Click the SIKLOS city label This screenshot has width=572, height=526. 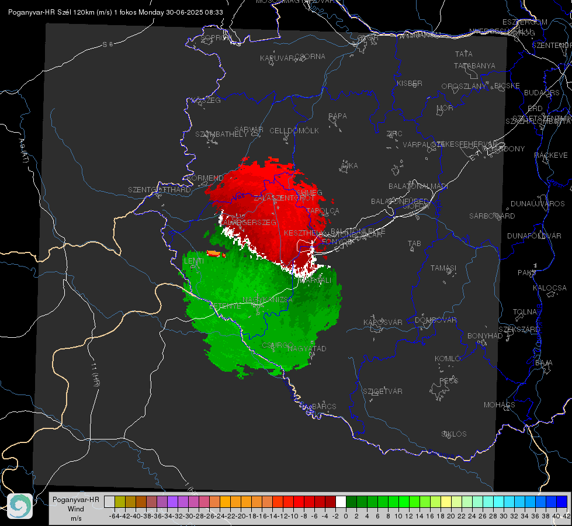tap(454, 434)
